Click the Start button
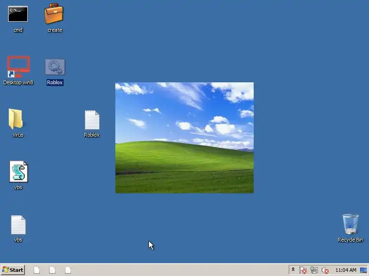This screenshot has height=276, width=369. [13, 270]
